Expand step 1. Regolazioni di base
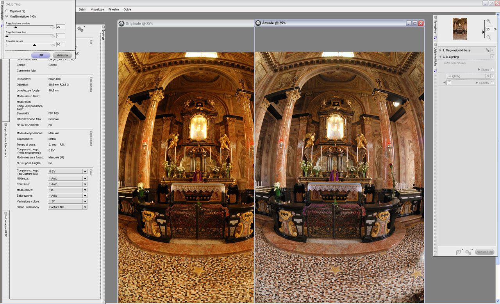The height and width of the screenshot is (304, 500). (441, 50)
